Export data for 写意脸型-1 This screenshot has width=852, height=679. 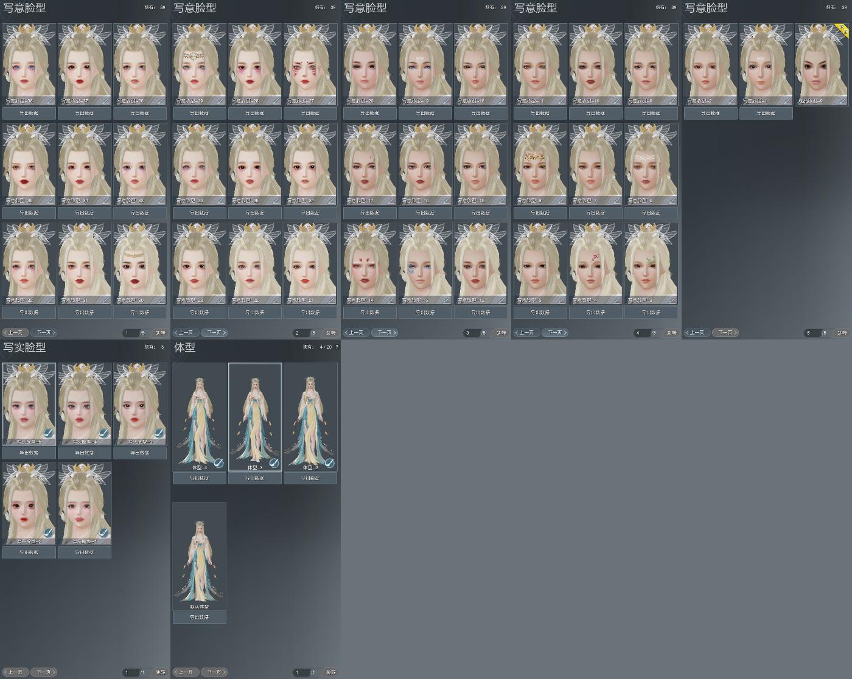click(766, 113)
